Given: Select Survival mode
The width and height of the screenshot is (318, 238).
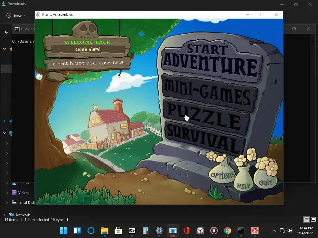Looking at the screenshot, I should click(205, 138).
